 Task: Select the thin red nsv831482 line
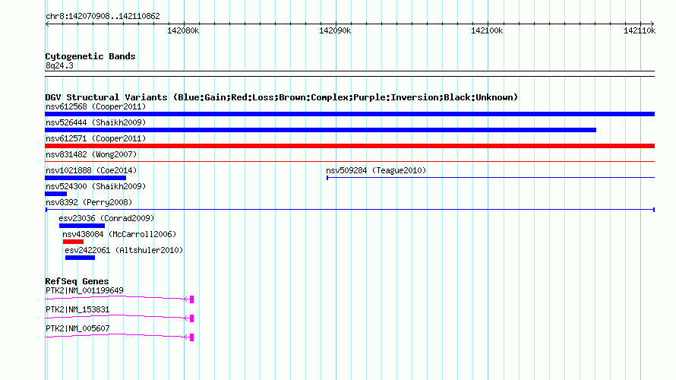[x=349, y=162]
